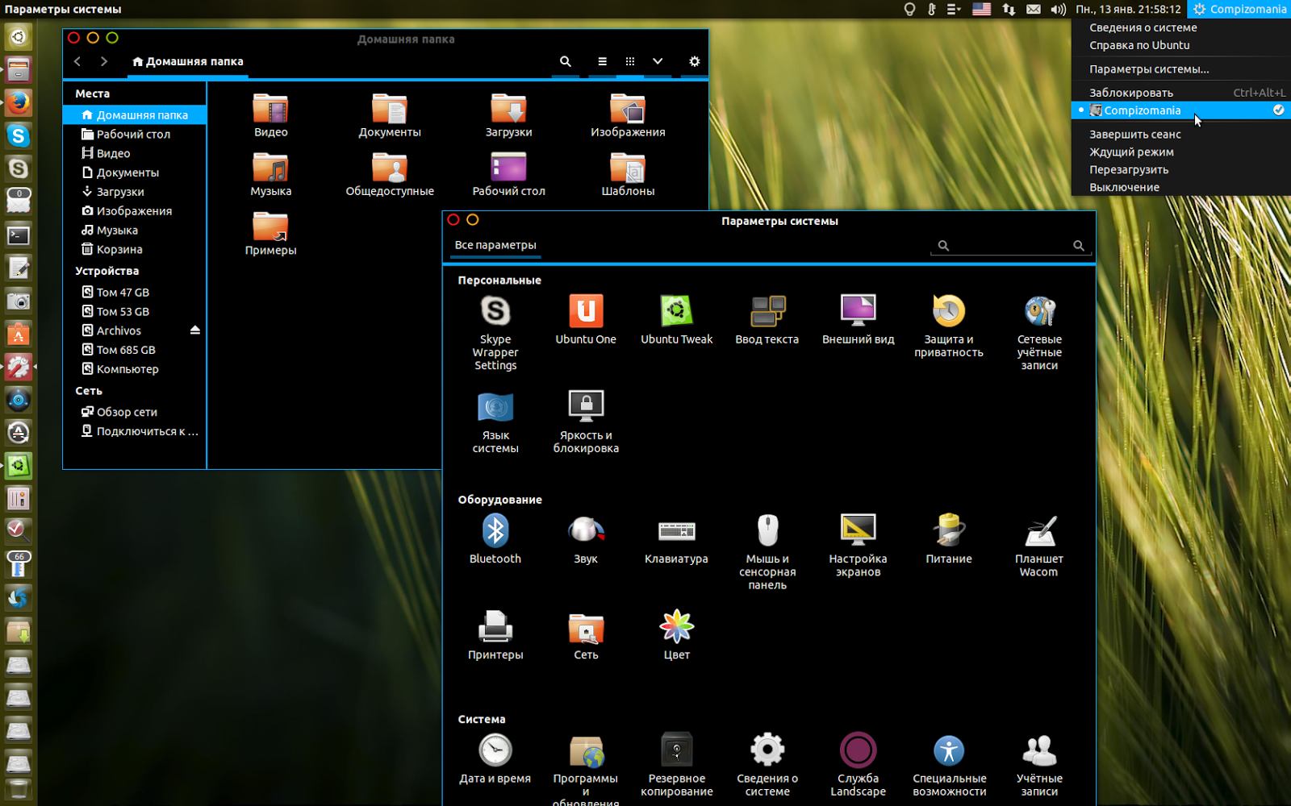
Task: Open the Шаблоны folder
Action: pyautogui.click(x=628, y=174)
